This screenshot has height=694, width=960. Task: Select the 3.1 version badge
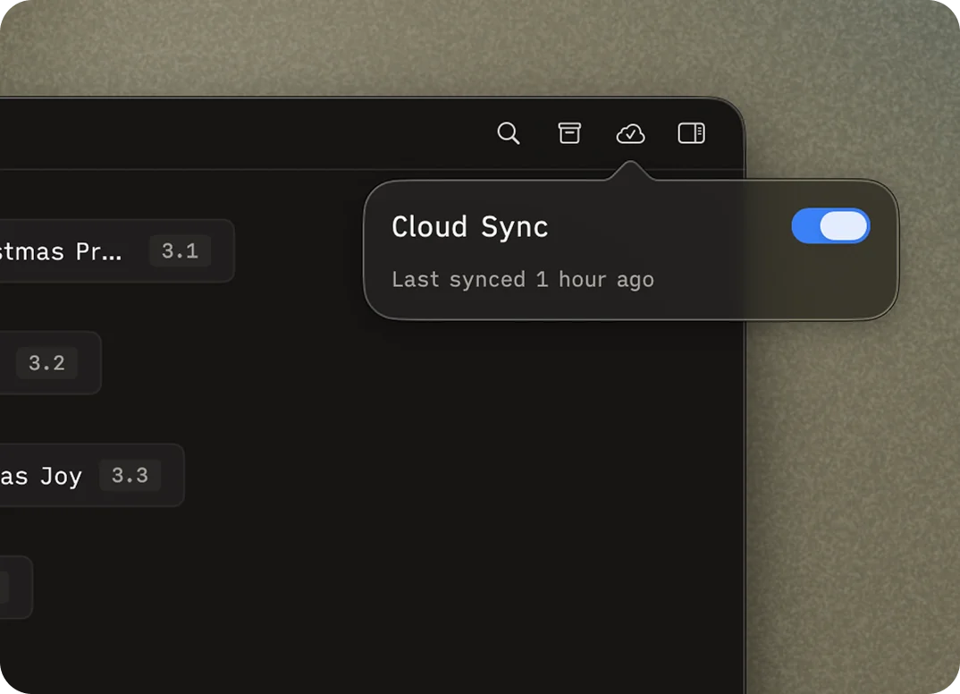180,250
